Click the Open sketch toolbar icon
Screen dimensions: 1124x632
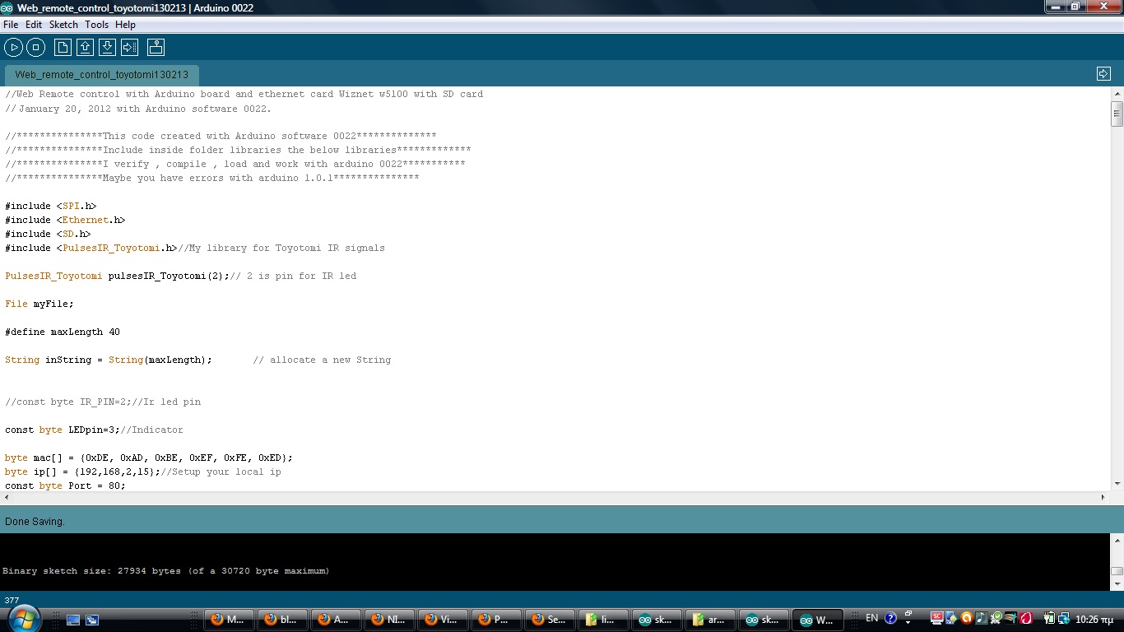point(85,47)
